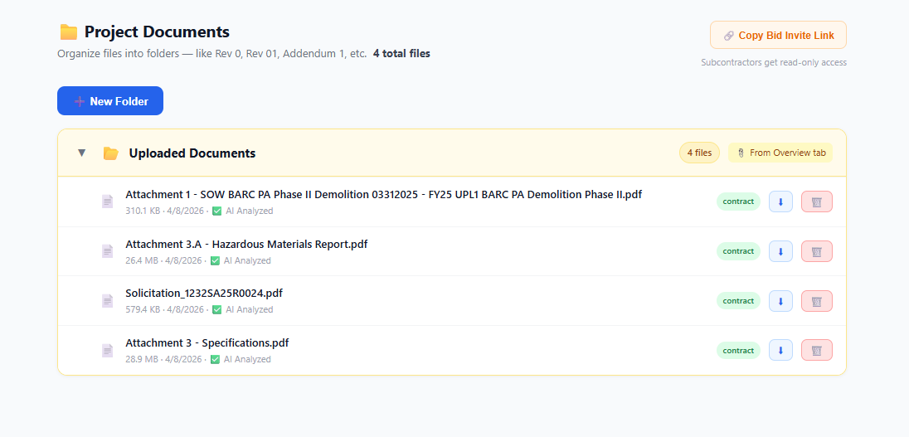909x437 pixels.
Task: Create a New Folder
Action: (110, 101)
